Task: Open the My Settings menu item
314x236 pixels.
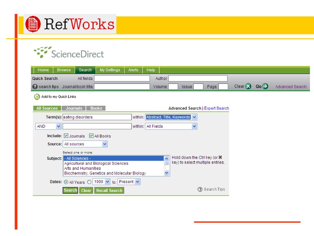Action: 110,70
